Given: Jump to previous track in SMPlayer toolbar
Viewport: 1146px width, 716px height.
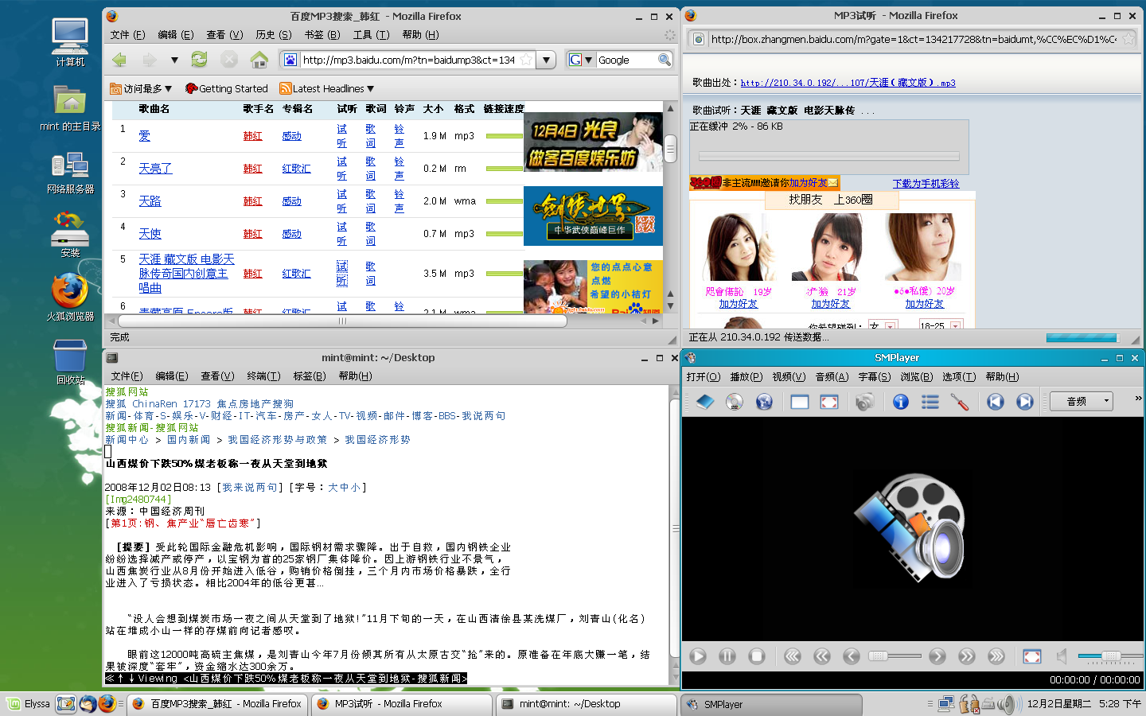Looking at the screenshot, I should point(996,402).
